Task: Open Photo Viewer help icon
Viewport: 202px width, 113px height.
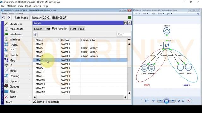Action: point(198,14)
